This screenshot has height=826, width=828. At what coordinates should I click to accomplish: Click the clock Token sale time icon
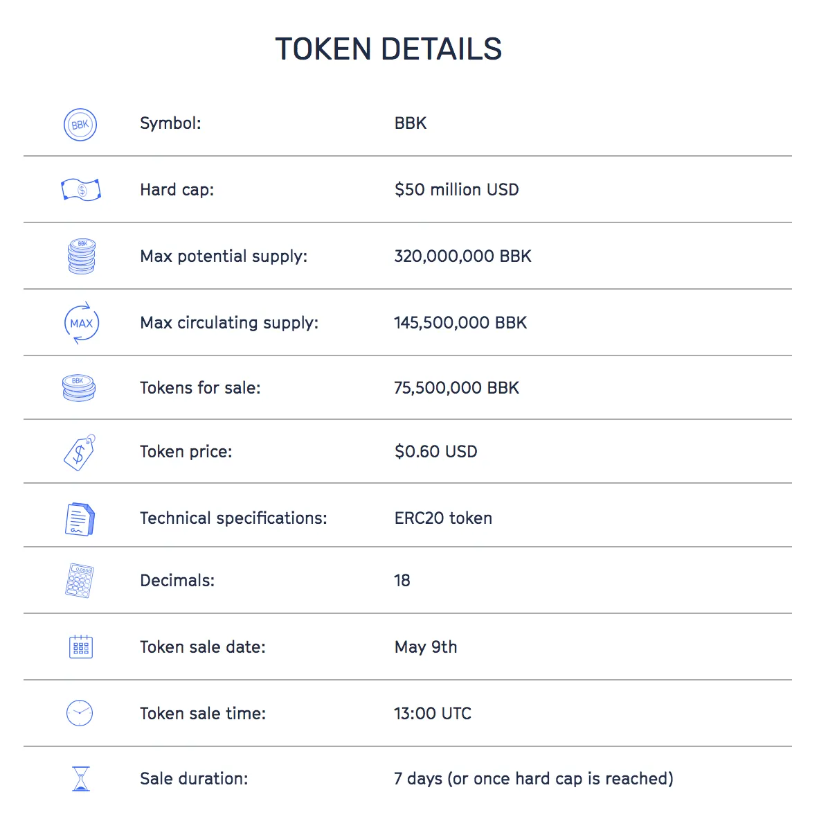click(80, 713)
